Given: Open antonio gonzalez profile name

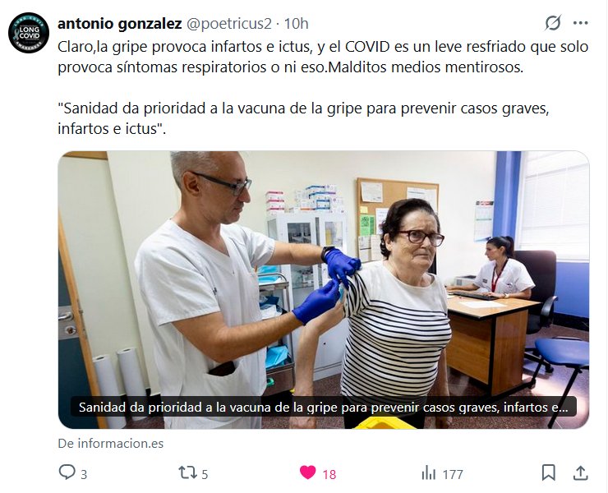Looking at the screenshot, I should coord(120,24).
